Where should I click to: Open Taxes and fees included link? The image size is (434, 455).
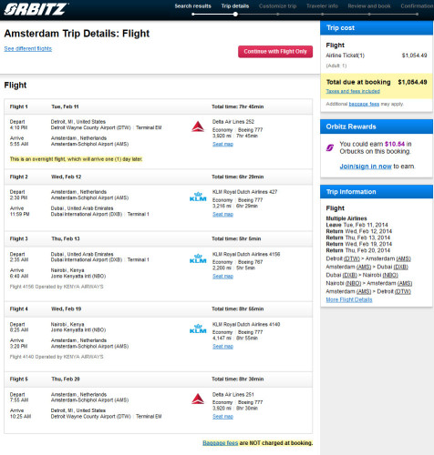coord(353,91)
